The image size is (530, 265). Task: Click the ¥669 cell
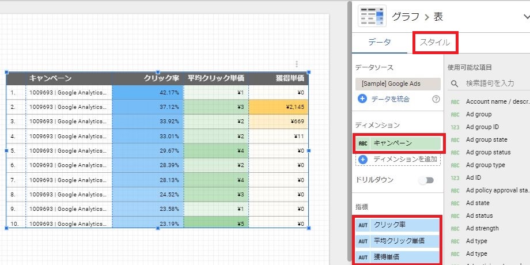click(x=278, y=122)
